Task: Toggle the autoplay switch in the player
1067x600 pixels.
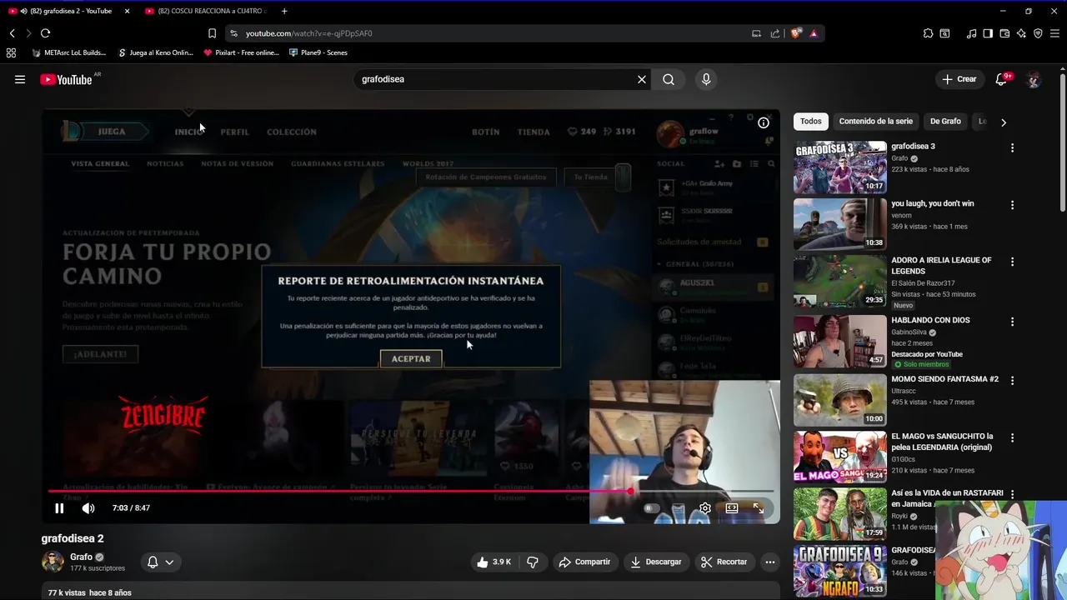Action: [653, 508]
